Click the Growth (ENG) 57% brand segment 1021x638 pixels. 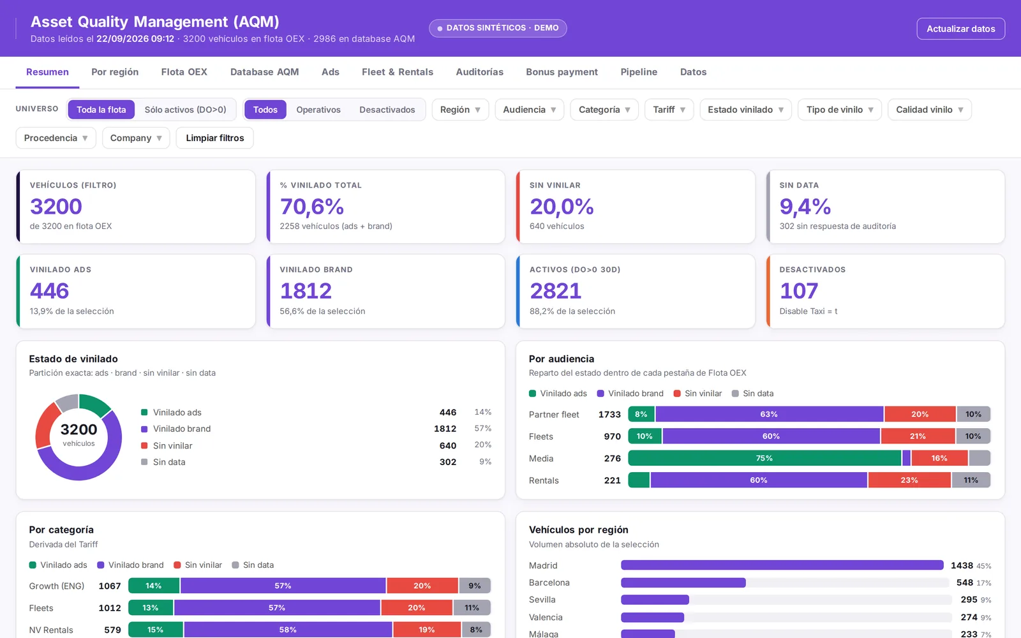click(283, 586)
